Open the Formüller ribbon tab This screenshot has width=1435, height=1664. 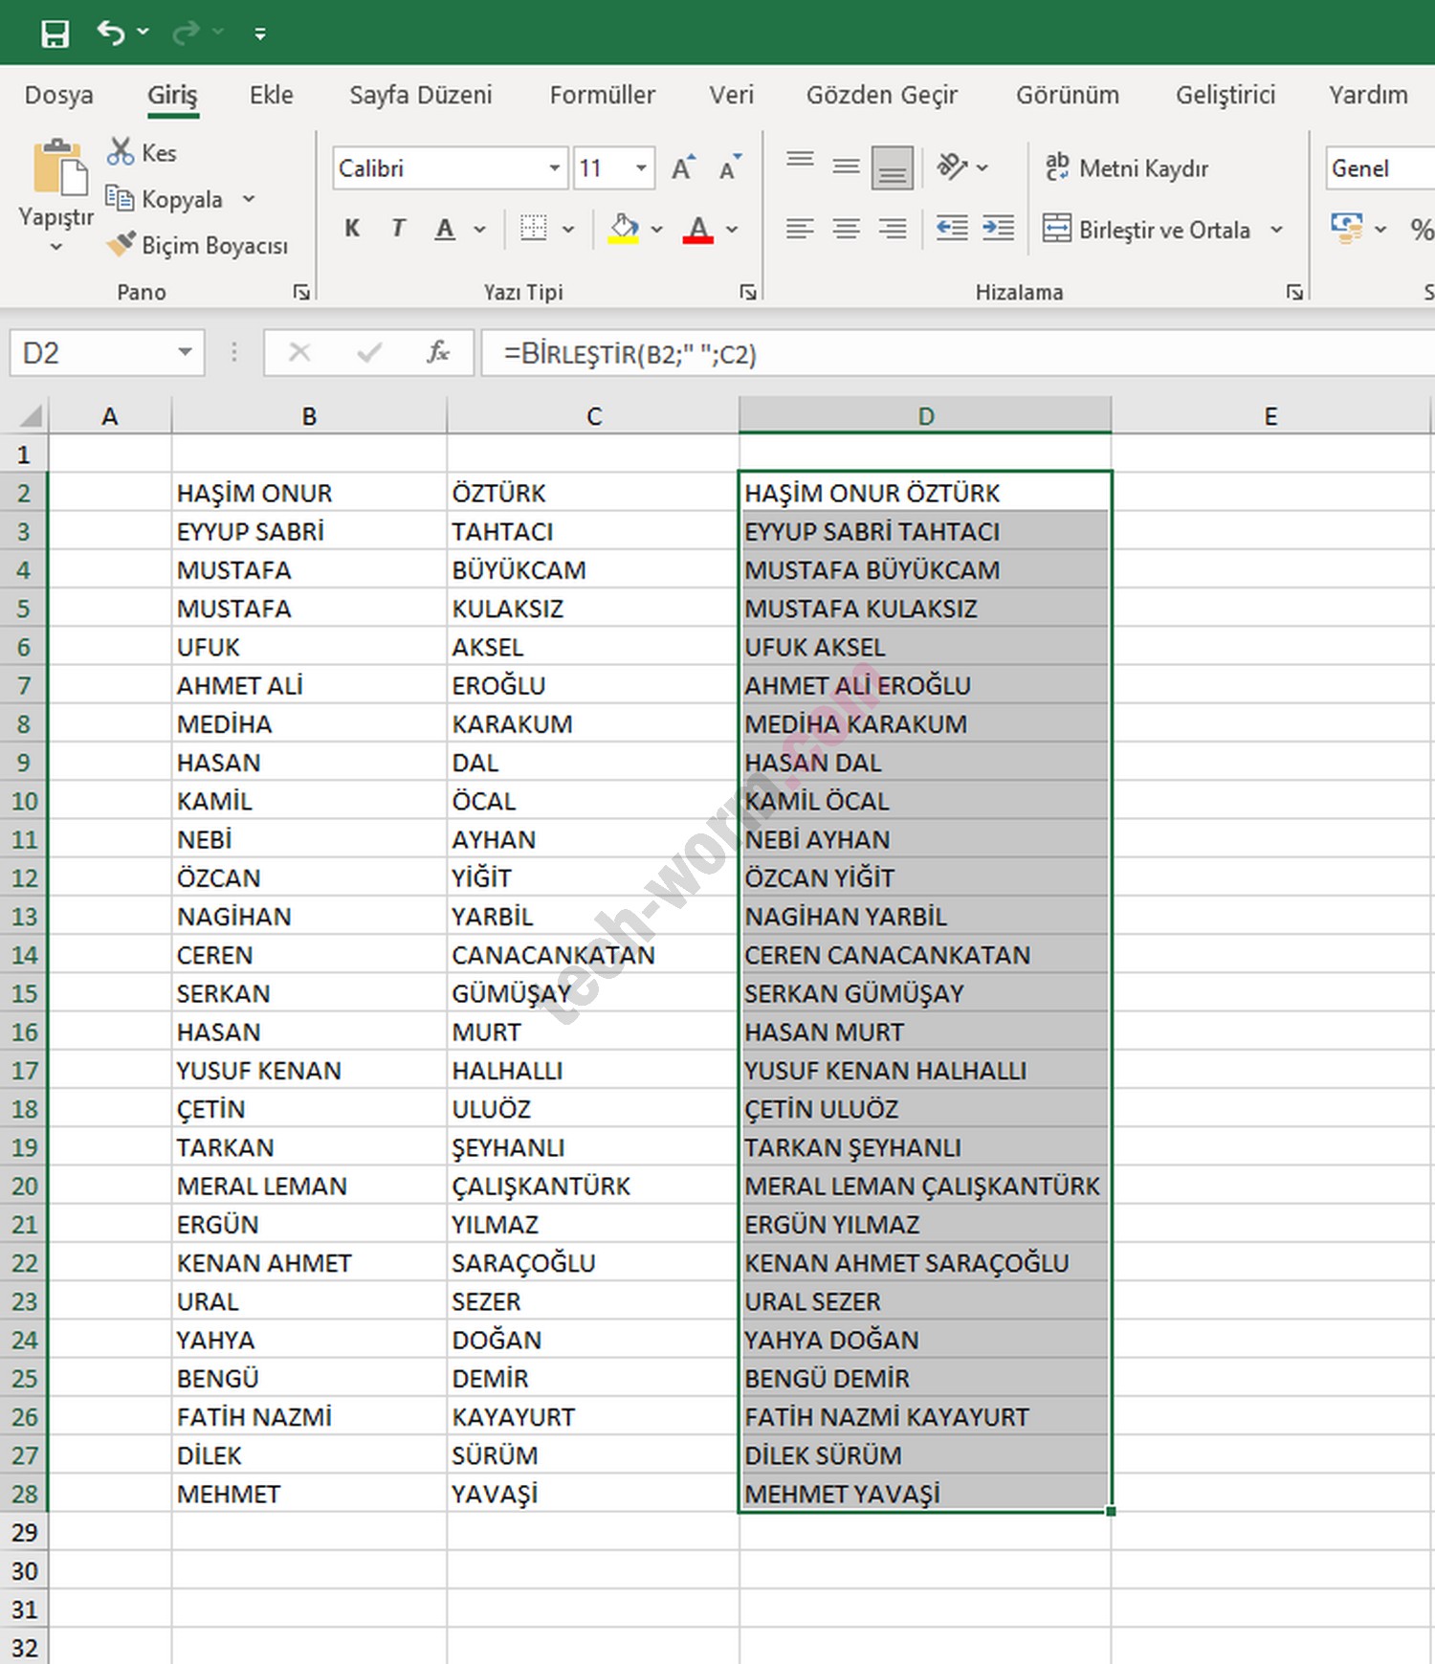(602, 95)
